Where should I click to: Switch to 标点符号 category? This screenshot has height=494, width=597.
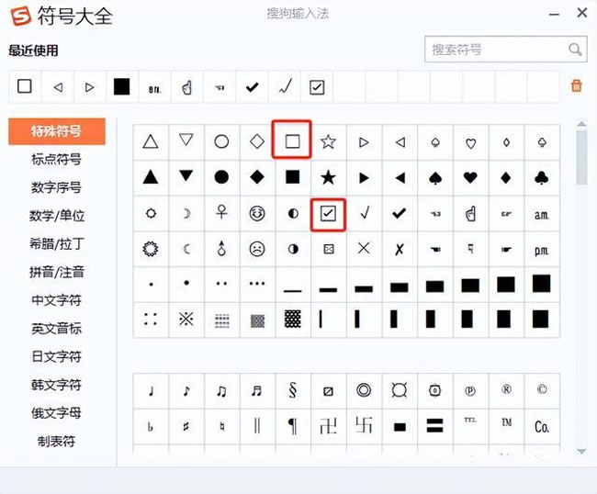[x=56, y=159]
